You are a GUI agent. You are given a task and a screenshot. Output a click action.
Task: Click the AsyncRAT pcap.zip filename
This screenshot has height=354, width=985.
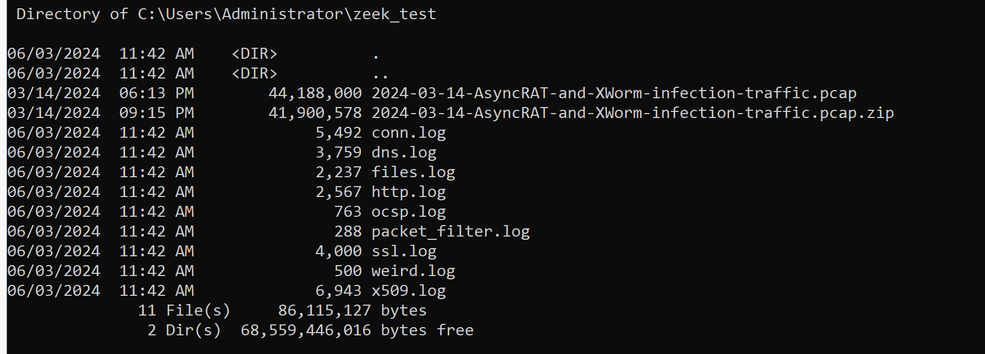(633, 113)
